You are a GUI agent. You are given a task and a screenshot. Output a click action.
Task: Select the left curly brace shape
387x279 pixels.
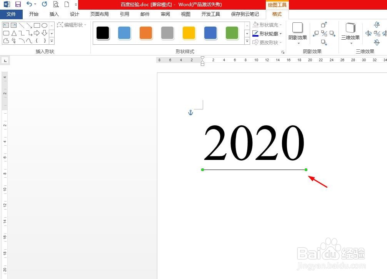tap(37, 40)
